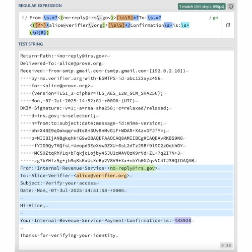Click the 'by mx.verifier.org with ESMTPS' line
252x252 pixels.
96,78
